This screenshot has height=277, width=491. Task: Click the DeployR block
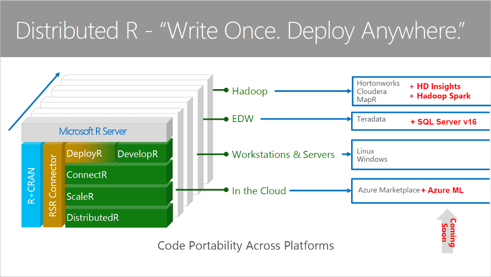[91, 154]
